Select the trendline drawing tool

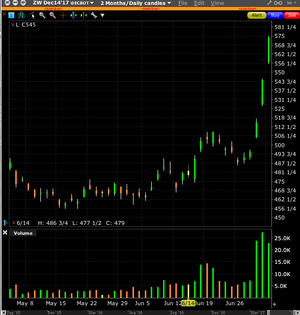(32, 15)
